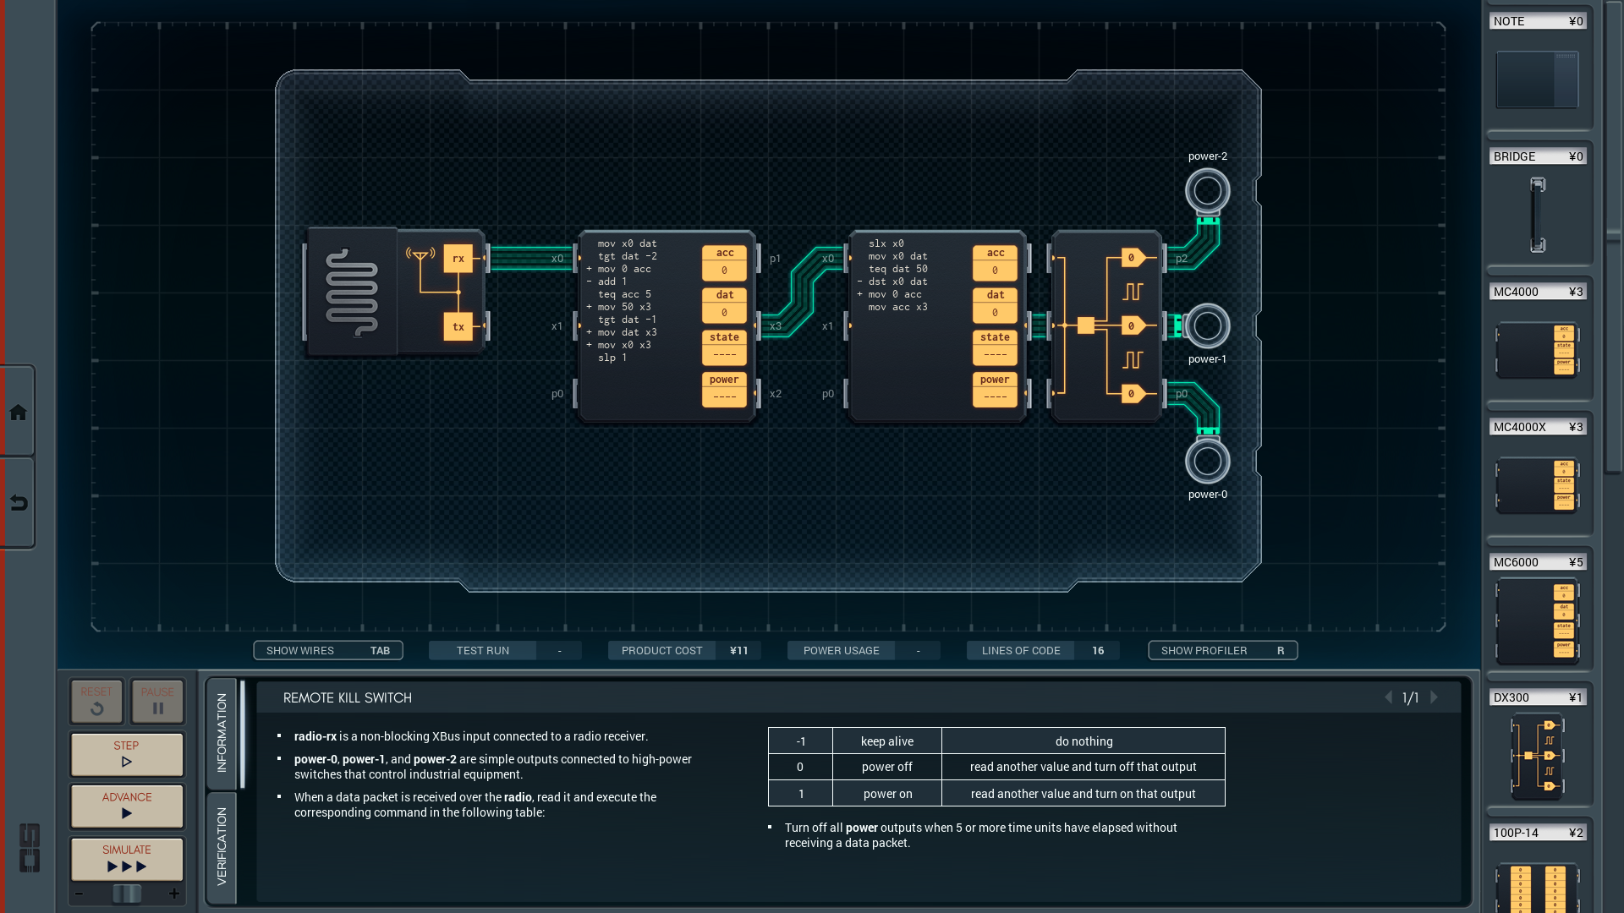Viewport: 1624px width, 913px height.
Task: Click the "keep alive" table cell
Action: [x=886, y=741]
